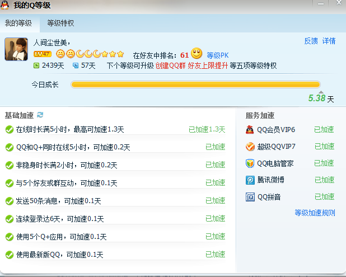
Task: Click the 等级PK link
Action: coord(218,55)
